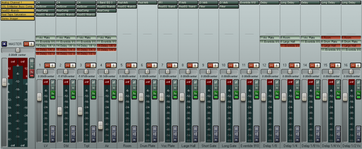Mute the master track

click(x=26, y=44)
